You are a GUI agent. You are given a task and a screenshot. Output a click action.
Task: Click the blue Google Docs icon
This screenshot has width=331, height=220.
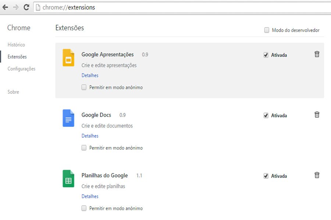pos(68,118)
